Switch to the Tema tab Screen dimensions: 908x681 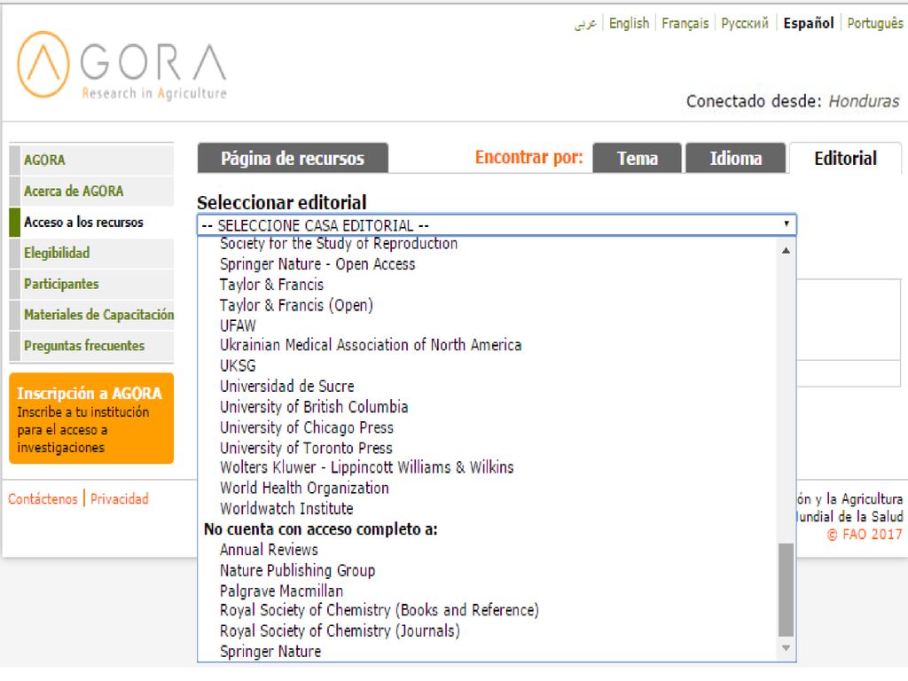tap(637, 158)
